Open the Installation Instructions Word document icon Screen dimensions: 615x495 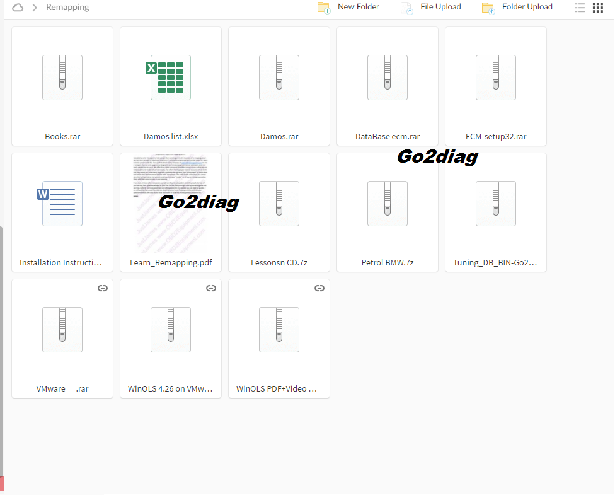pyautogui.click(x=62, y=204)
